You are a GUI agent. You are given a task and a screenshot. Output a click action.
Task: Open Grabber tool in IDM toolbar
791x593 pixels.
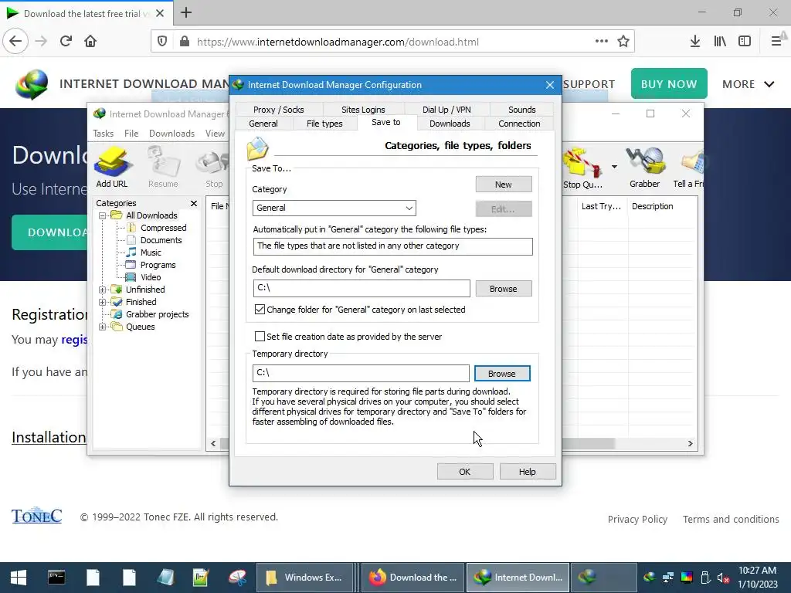tap(645, 168)
